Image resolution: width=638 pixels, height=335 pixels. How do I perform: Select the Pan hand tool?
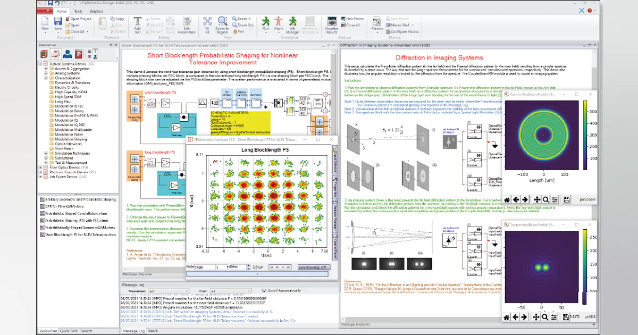pyautogui.click(x=238, y=31)
